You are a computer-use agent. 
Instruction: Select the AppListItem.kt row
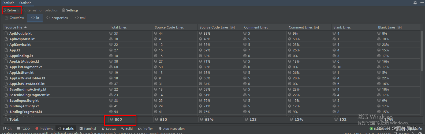pos(212,72)
